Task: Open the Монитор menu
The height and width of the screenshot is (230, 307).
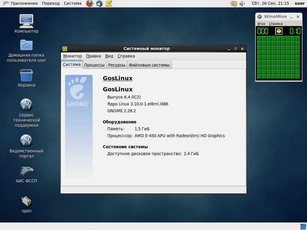Action: pos(73,56)
